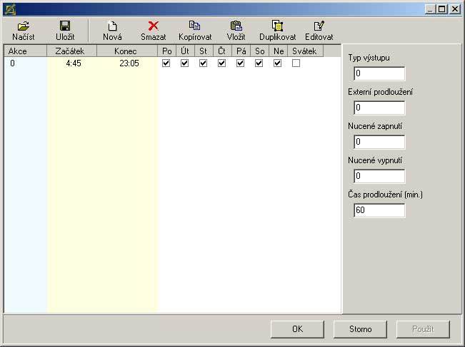
Task: Enable the Svátek holiday checkbox
Action: pyautogui.click(x=296, y=63)
